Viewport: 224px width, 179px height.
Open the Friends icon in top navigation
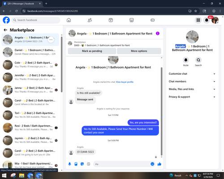pos(90,20)
